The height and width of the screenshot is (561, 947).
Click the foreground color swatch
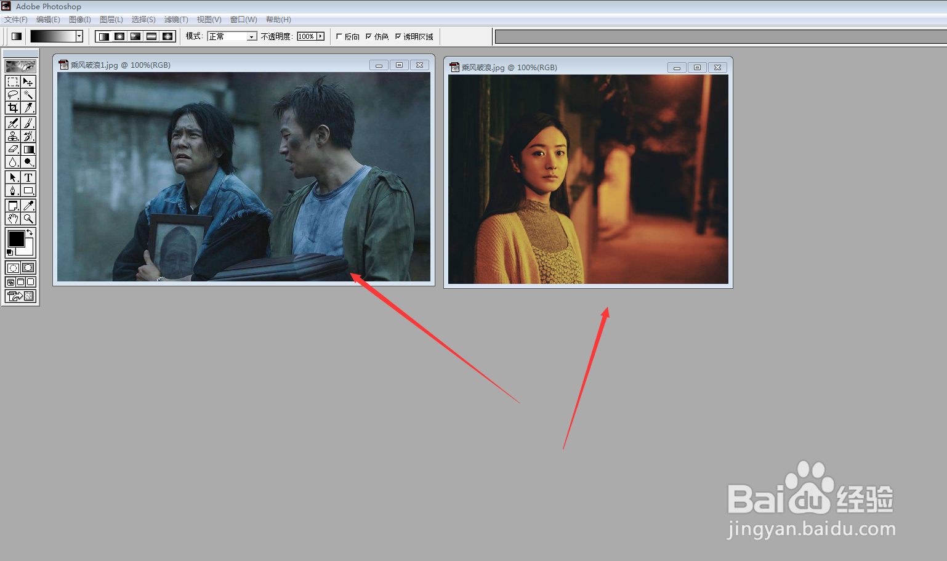(x=16, y=238)
